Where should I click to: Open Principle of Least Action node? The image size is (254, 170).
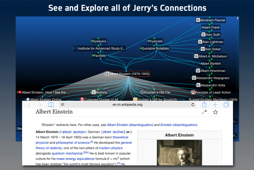pos(211,92)
